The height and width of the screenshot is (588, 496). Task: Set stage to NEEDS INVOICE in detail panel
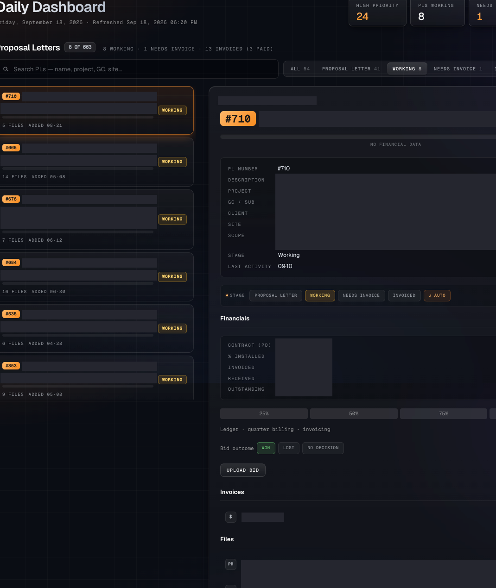click(361, 295)
